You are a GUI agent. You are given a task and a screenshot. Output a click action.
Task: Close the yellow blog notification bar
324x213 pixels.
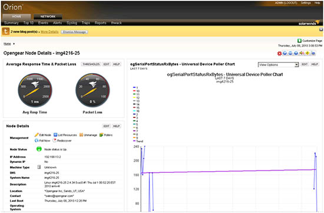click(x=321, y=30)
